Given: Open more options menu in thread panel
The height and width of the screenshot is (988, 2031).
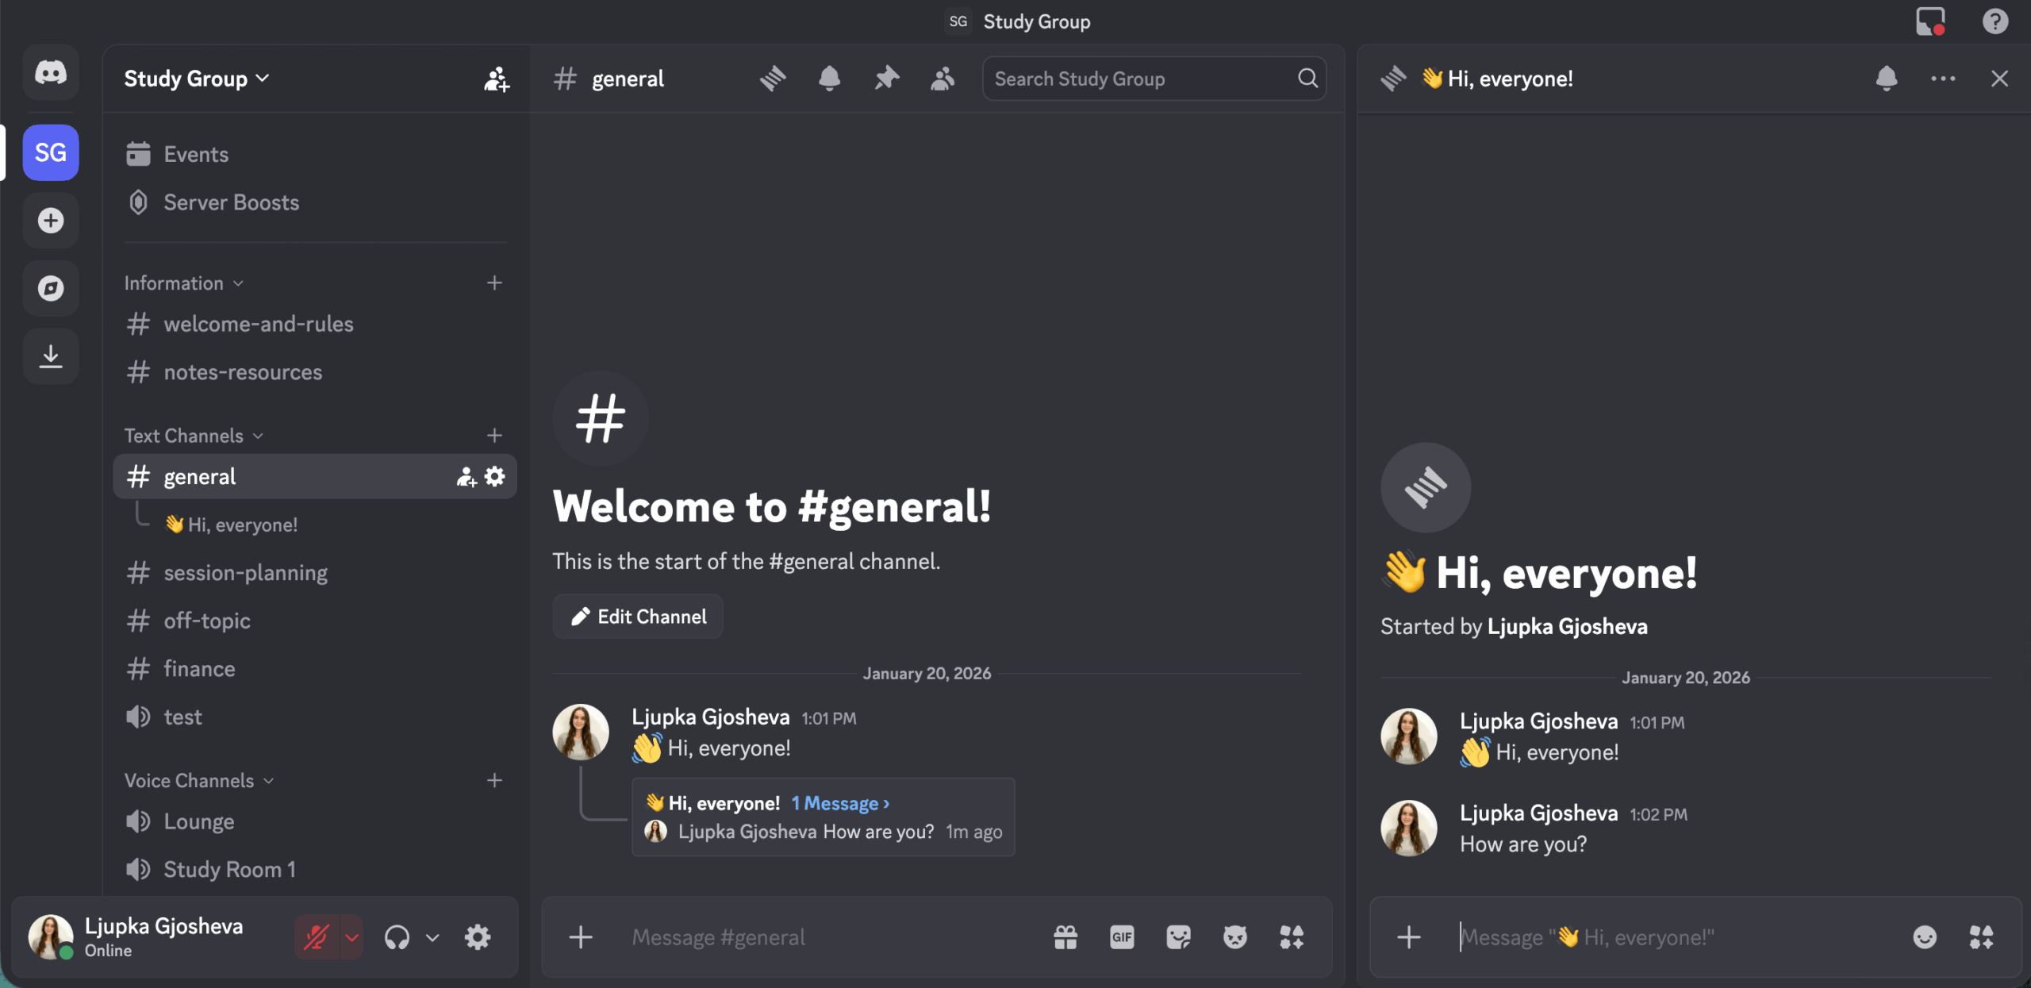Looking at the screenshot, I should 1943,78.
